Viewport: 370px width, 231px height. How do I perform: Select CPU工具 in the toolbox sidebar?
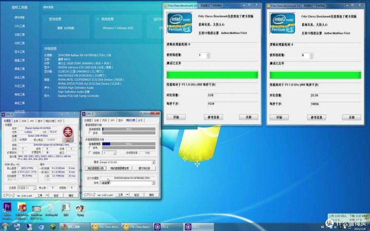tap(20, 26)
